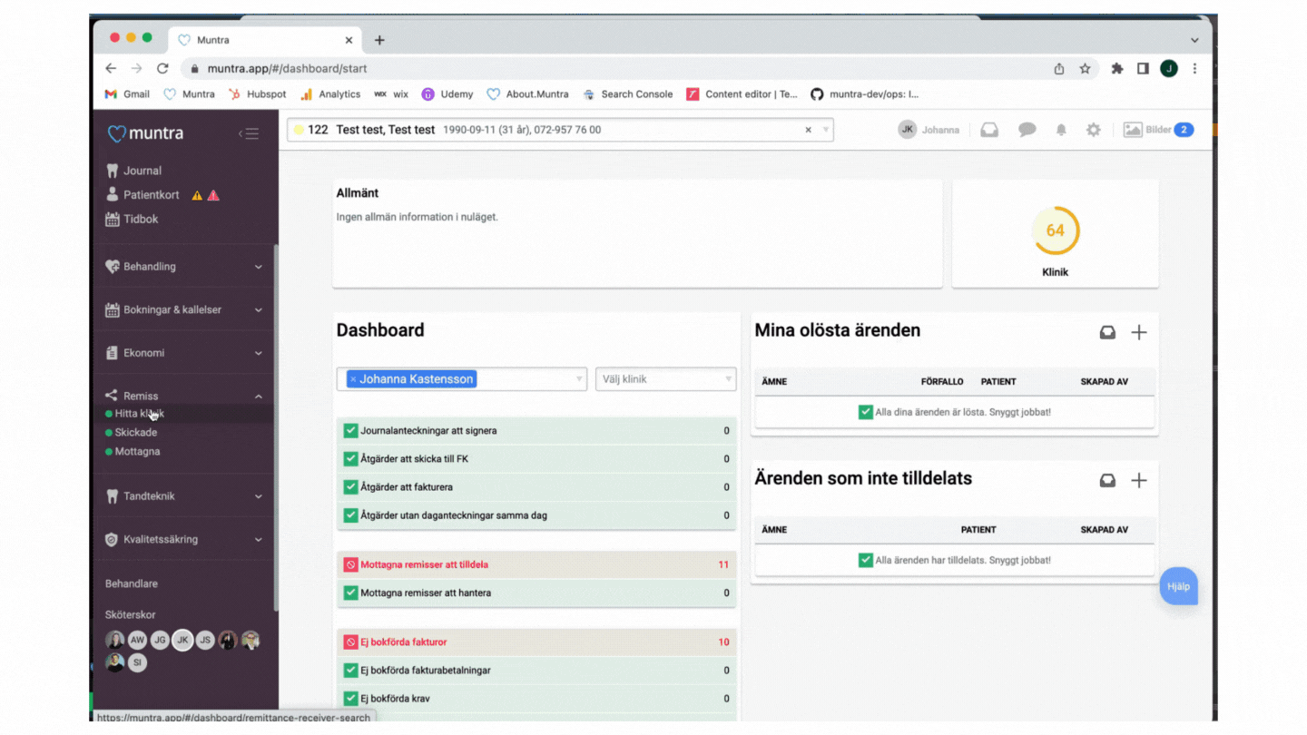
Task: Open Johanna user profile menu
Action: coord(929,130)
